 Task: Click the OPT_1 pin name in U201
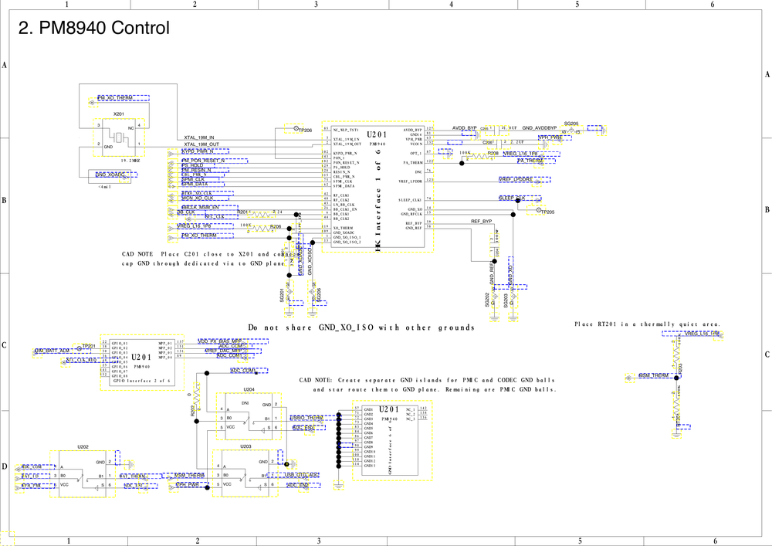click(x=415, y=153)
